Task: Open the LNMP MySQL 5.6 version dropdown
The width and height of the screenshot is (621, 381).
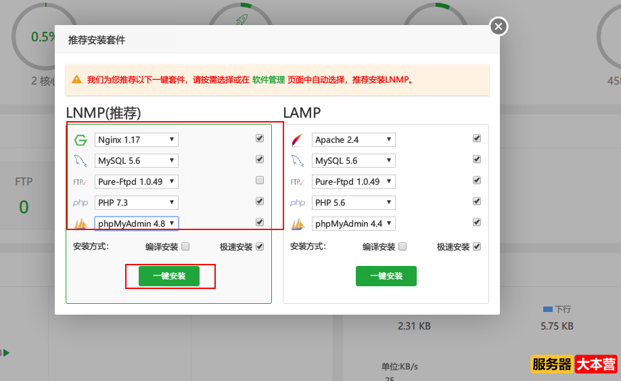Action: 136,161
